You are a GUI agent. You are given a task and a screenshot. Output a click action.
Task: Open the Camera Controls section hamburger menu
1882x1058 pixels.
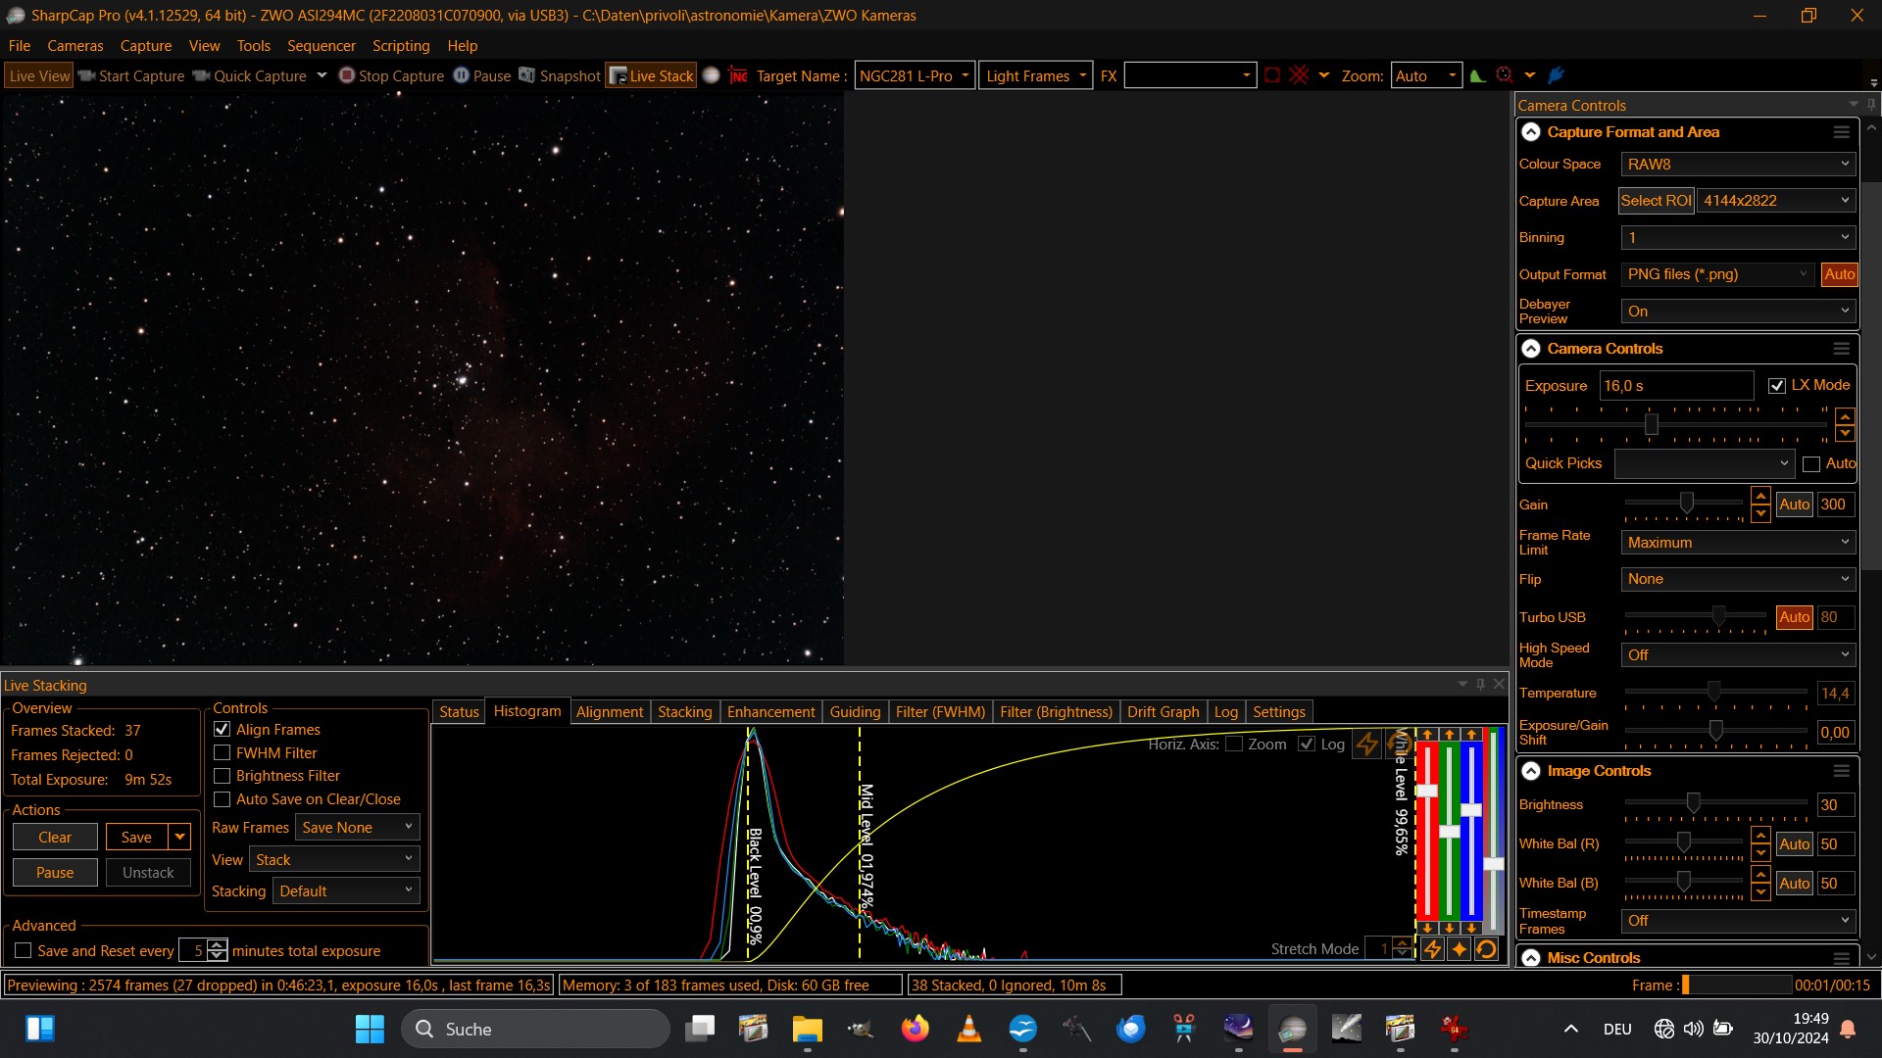click(x=1841, y=349)
